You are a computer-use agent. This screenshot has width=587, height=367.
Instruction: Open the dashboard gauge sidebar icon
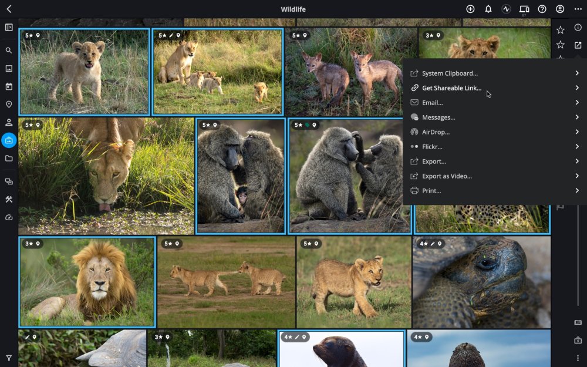point(9,218)
